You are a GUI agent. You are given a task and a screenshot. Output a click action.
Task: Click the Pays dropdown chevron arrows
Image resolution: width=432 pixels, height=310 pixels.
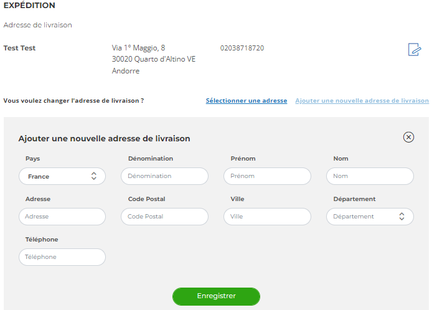pos(94,176)
